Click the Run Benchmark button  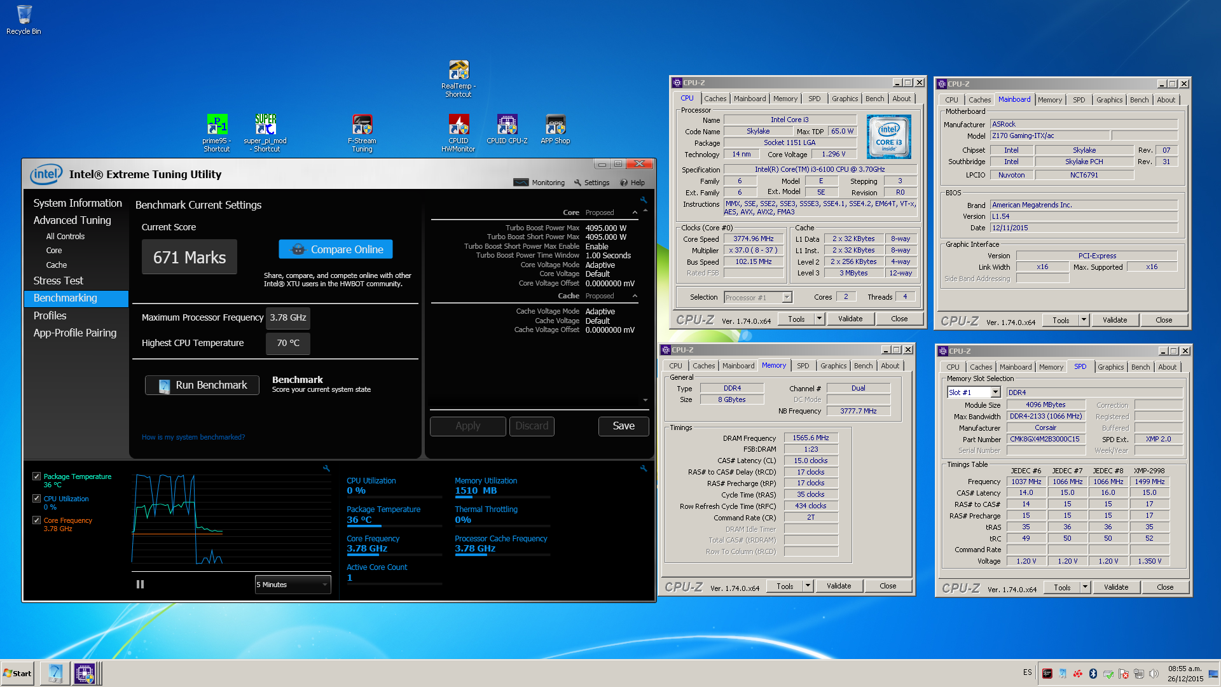(202, 385)
